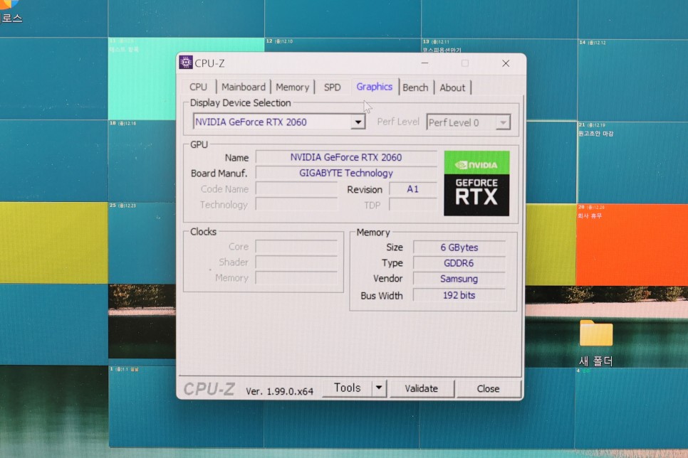Click the empty Technology field

click(296, 204)
